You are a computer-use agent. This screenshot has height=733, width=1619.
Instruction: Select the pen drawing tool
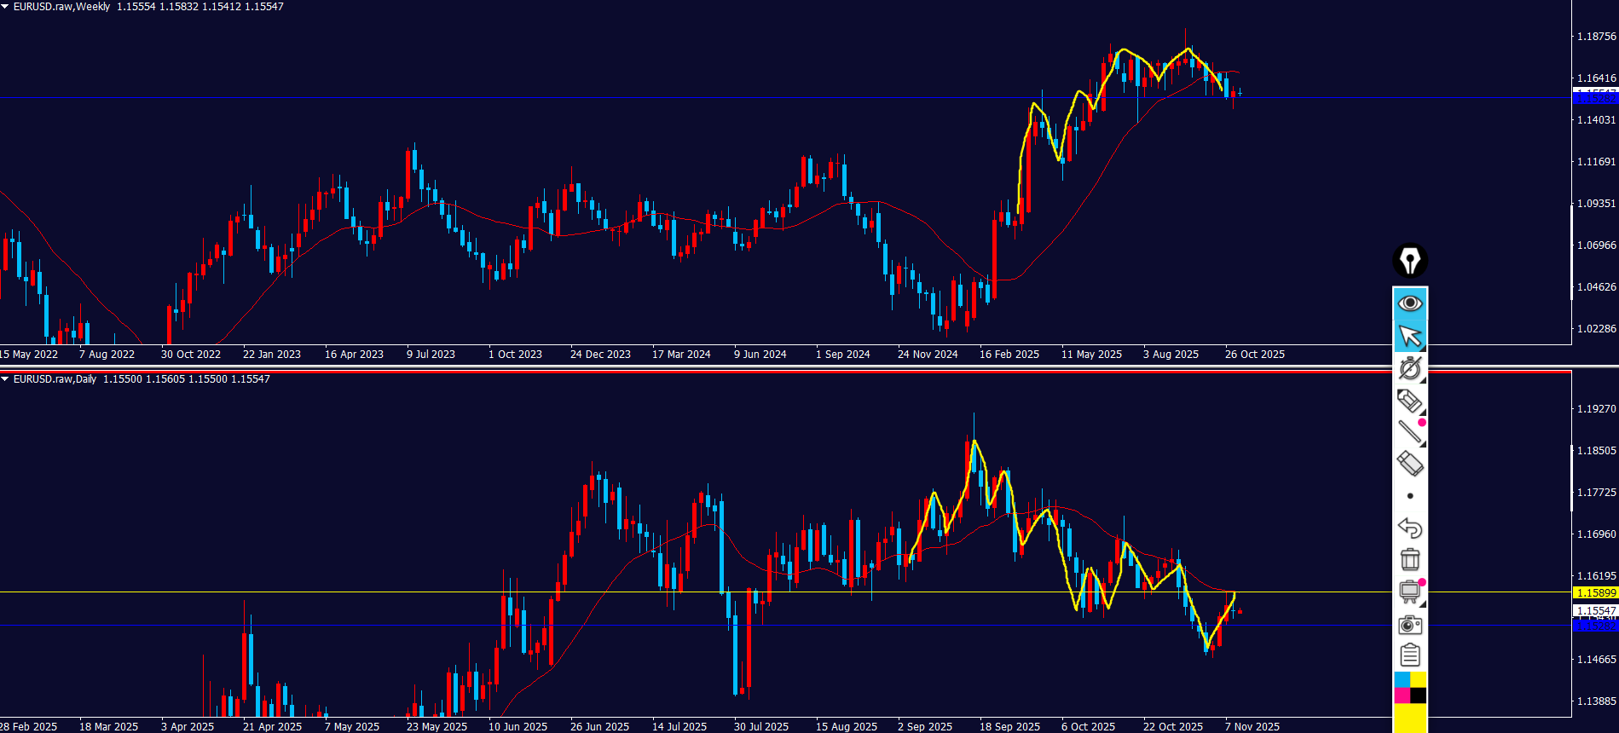(x=1409, y=368)
